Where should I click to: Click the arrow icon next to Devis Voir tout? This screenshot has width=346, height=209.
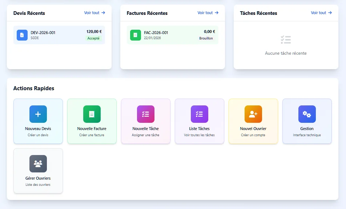[x=103, y=13]
